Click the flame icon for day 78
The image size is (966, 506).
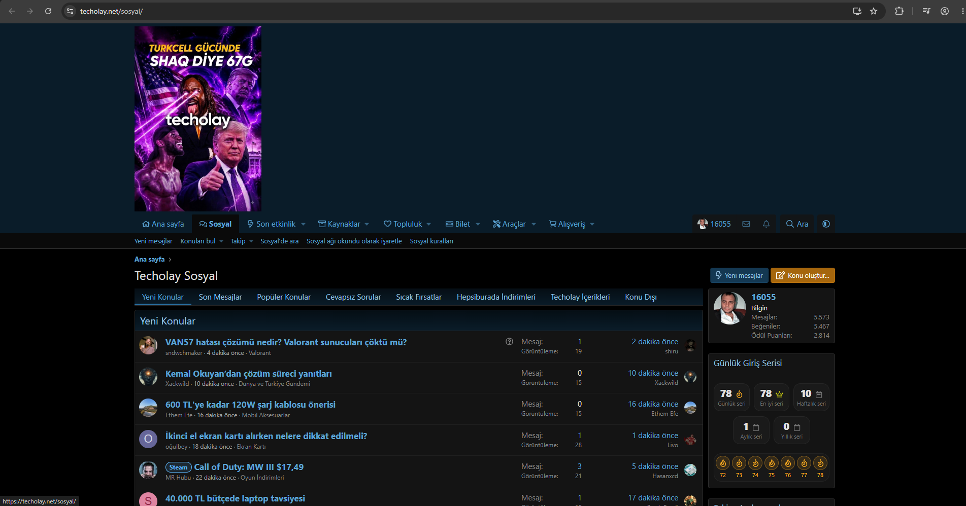coord(820,463)
